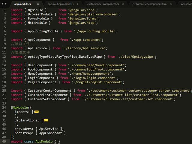The width and height of the screenshot is (192, 144).
Task: Click 'providers:' on line 46
Action: [24, 129]
